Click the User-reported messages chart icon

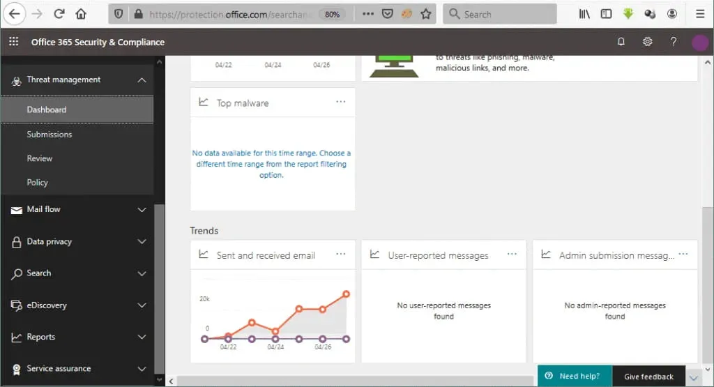[374, 254]
